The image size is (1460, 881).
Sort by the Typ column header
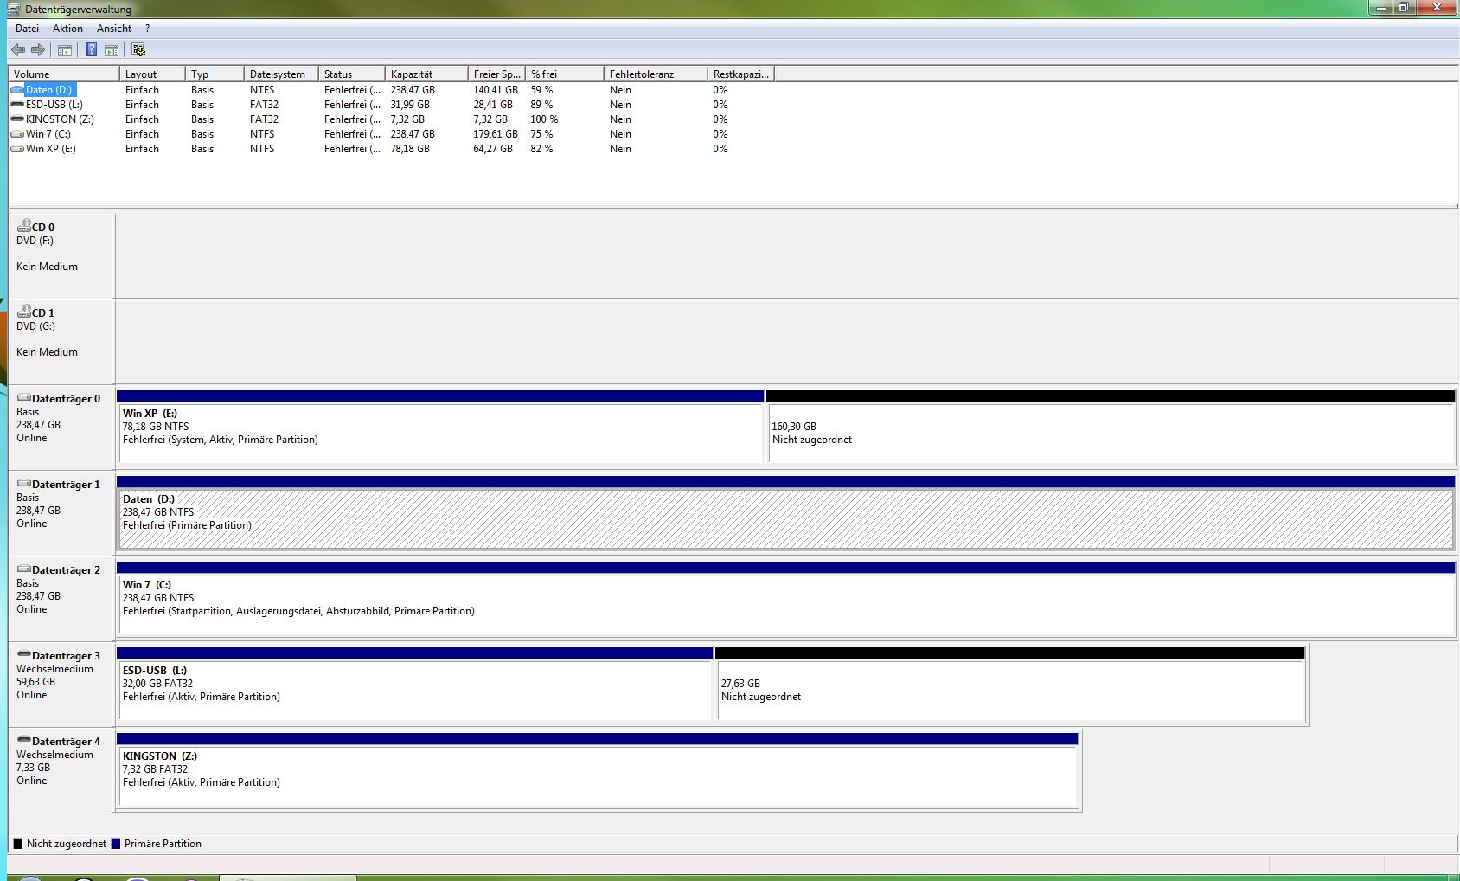point(215,74)
